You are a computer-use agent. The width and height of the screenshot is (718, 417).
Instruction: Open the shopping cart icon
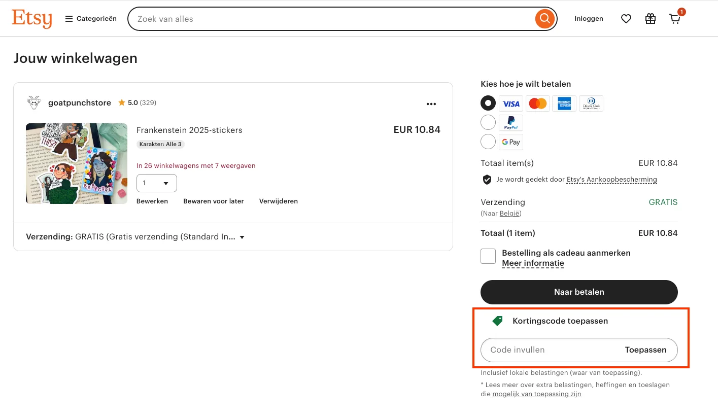coord(674,19)
